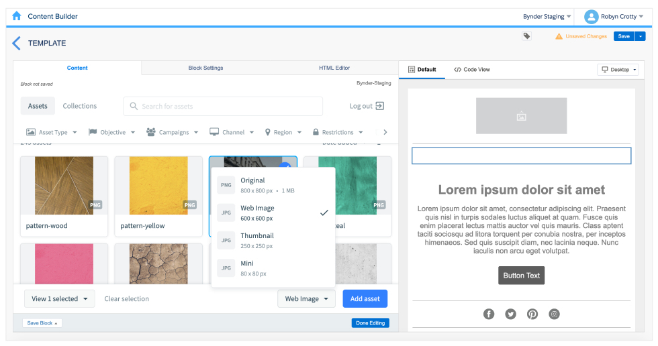Click the Add asset button
This screenshot has height=346, width=658.
pos(365,298)
